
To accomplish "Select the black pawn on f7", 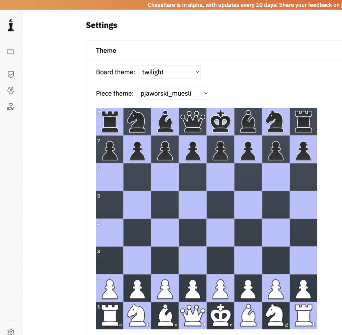I will point(248,151).
